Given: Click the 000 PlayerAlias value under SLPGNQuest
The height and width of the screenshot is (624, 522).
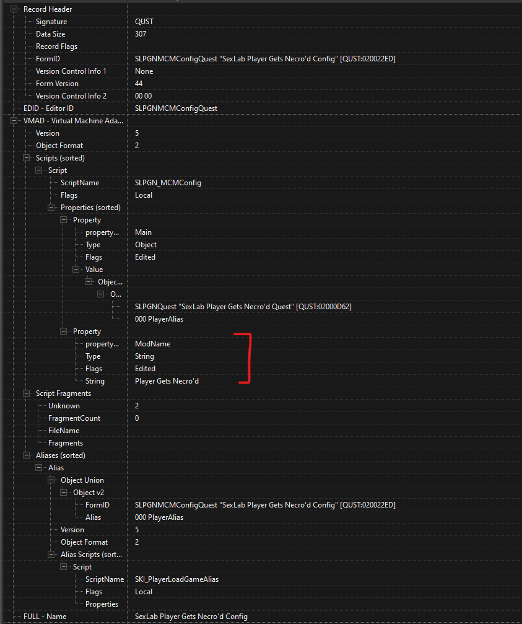Looking at the screenshot, I should (159, 319).
